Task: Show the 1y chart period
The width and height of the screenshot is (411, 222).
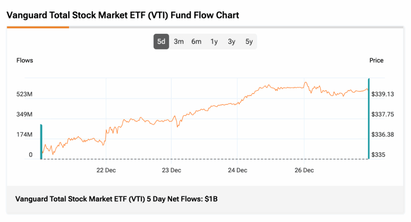Action: [214, 41]
